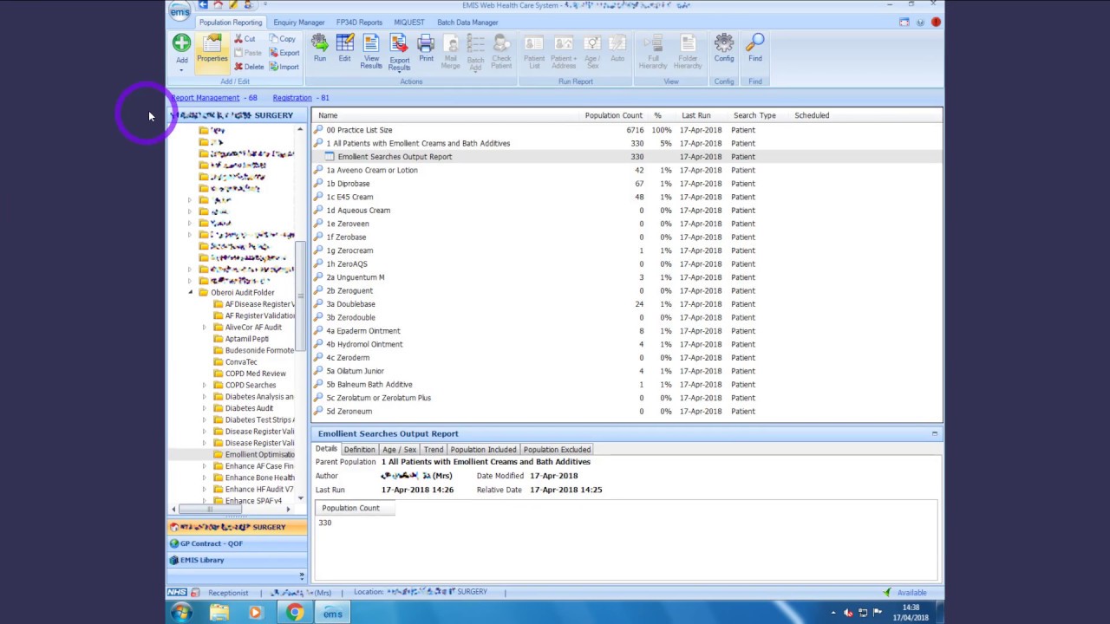Run the selected search
1110x624 pixels.
tap(320, 48)
